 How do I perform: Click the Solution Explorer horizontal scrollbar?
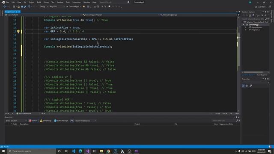pos(253,72)
